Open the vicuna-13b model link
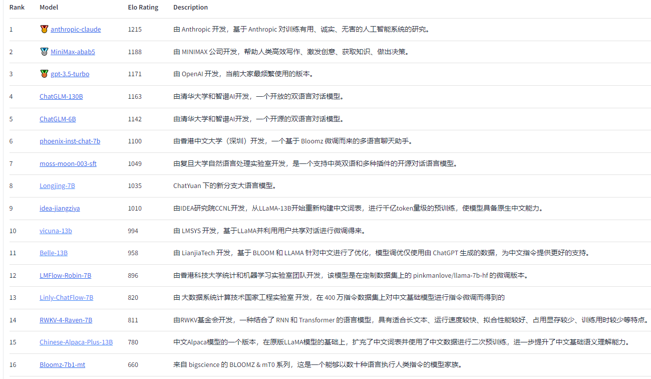The width and height of the screenshot is (651, 379). (56, 231)
